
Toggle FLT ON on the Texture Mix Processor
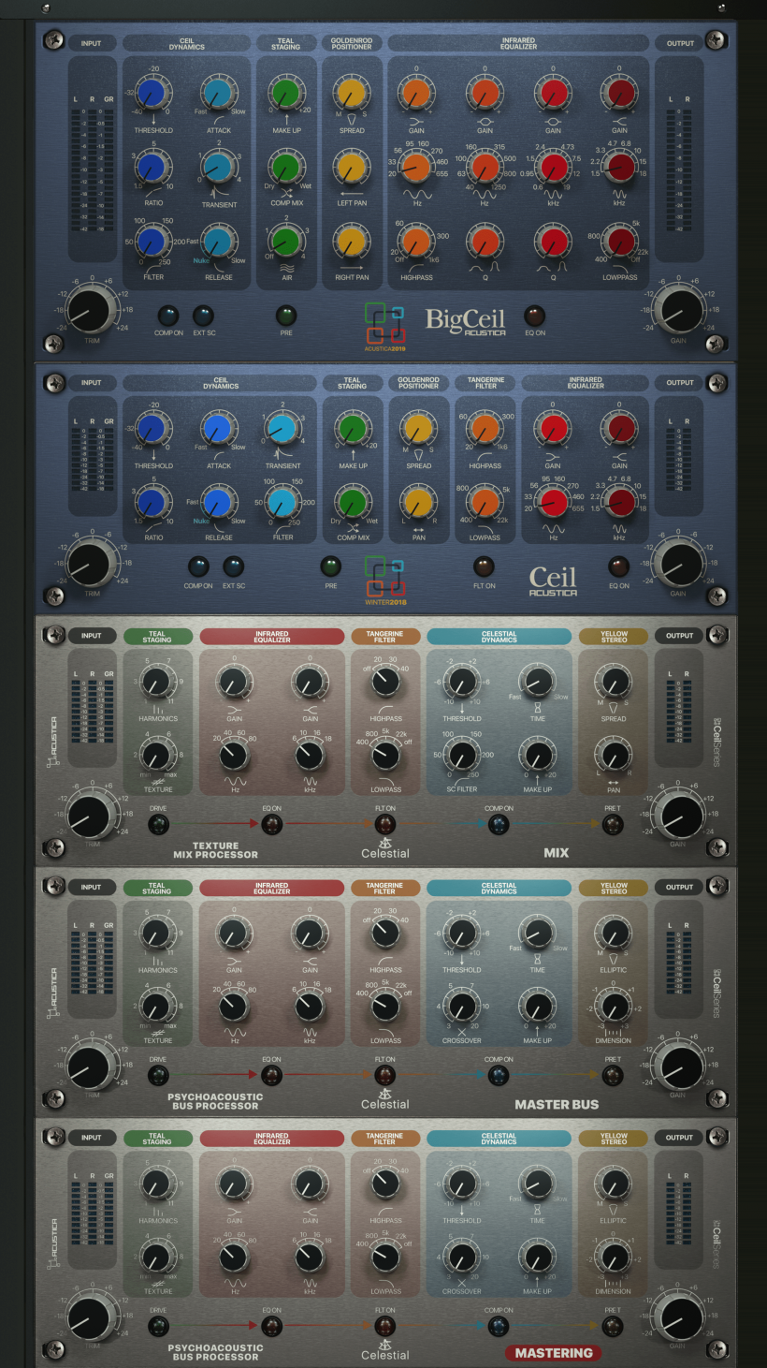pyautogui.click(x=384, y=824)
